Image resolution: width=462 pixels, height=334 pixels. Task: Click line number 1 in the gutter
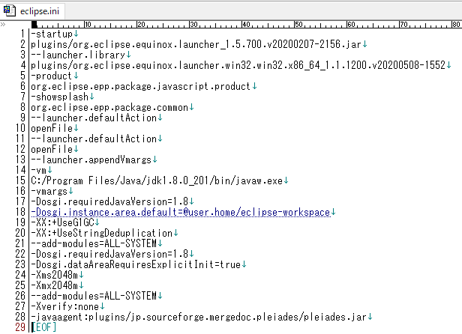(x=22, y=34)
